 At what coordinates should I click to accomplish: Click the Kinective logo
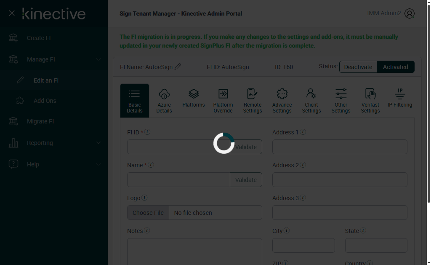(54, 13)
